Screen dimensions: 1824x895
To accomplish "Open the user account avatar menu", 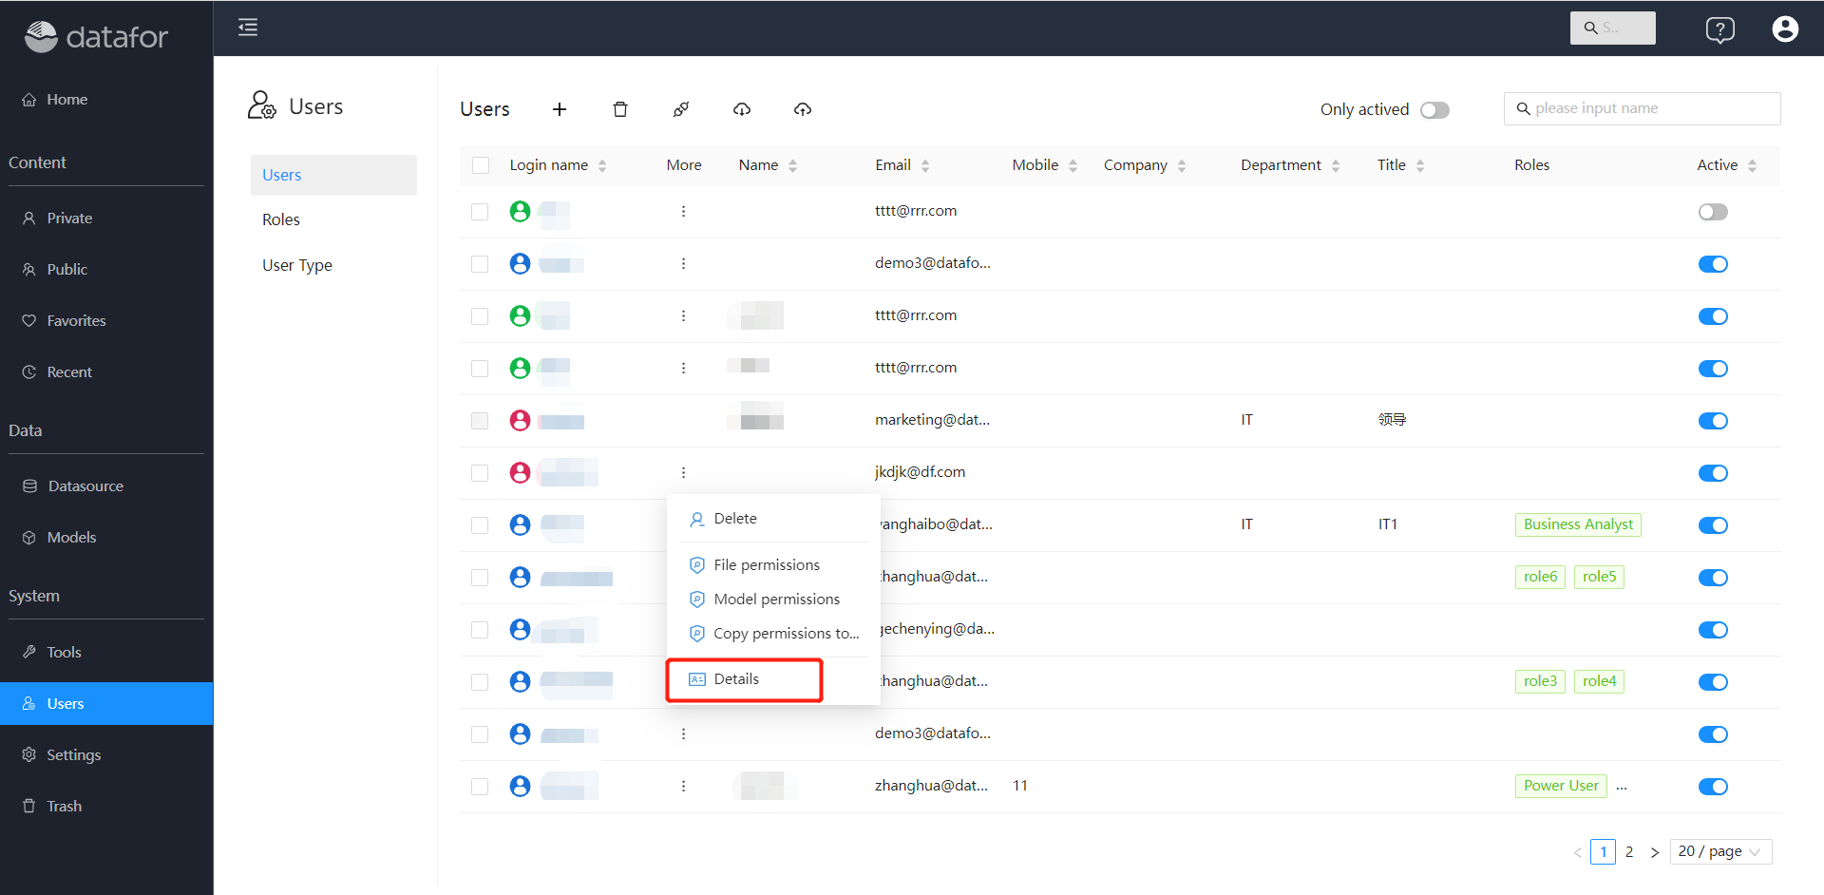I will (1785, 29).
